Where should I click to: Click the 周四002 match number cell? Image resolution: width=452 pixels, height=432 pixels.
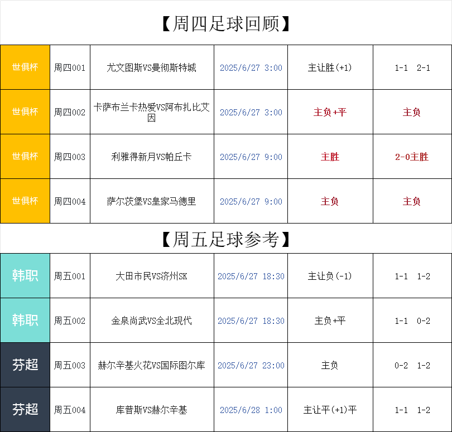[x=70, y=111]
